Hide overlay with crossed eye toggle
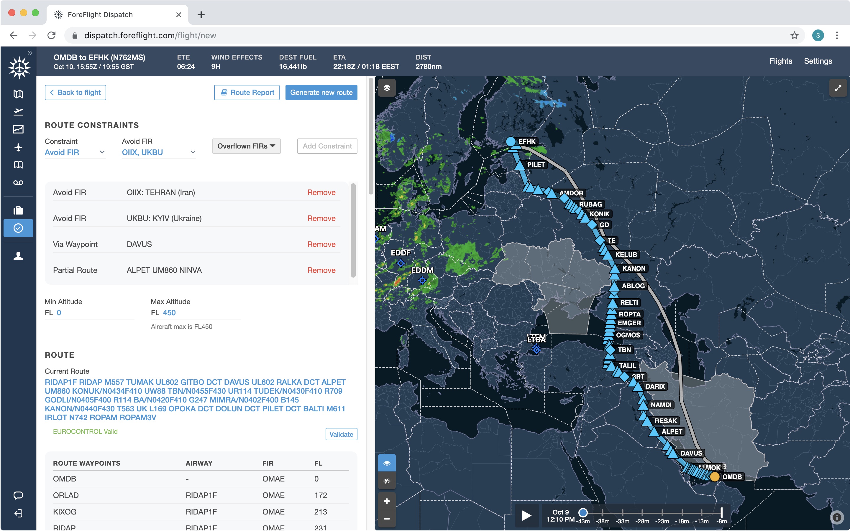 [x=387, y=481]
